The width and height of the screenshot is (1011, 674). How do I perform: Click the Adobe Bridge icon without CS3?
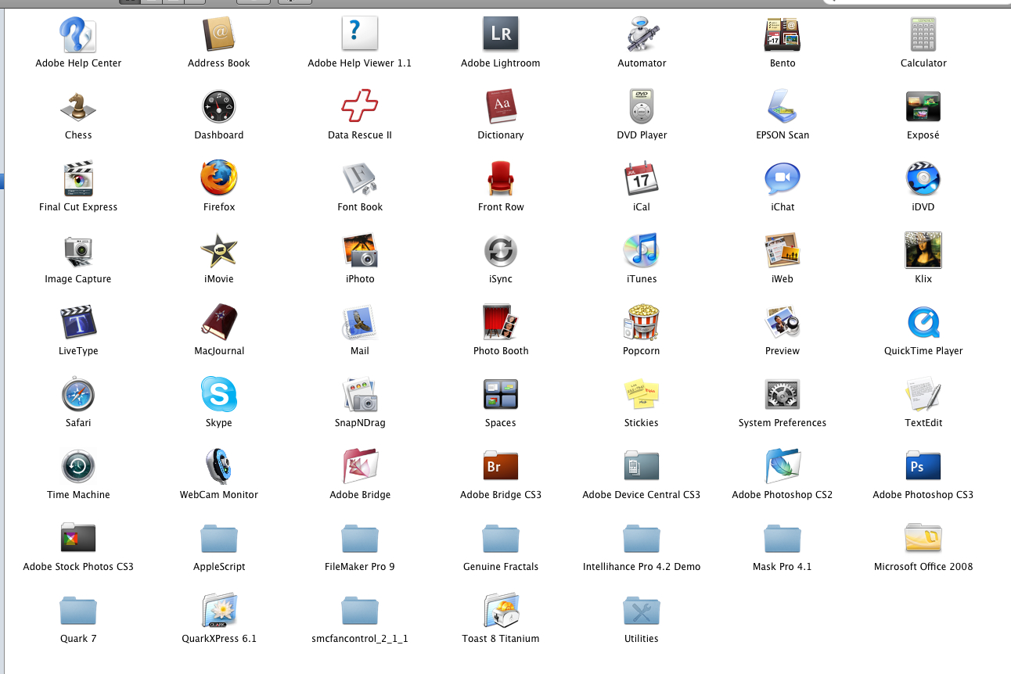(x=360, y=466)
